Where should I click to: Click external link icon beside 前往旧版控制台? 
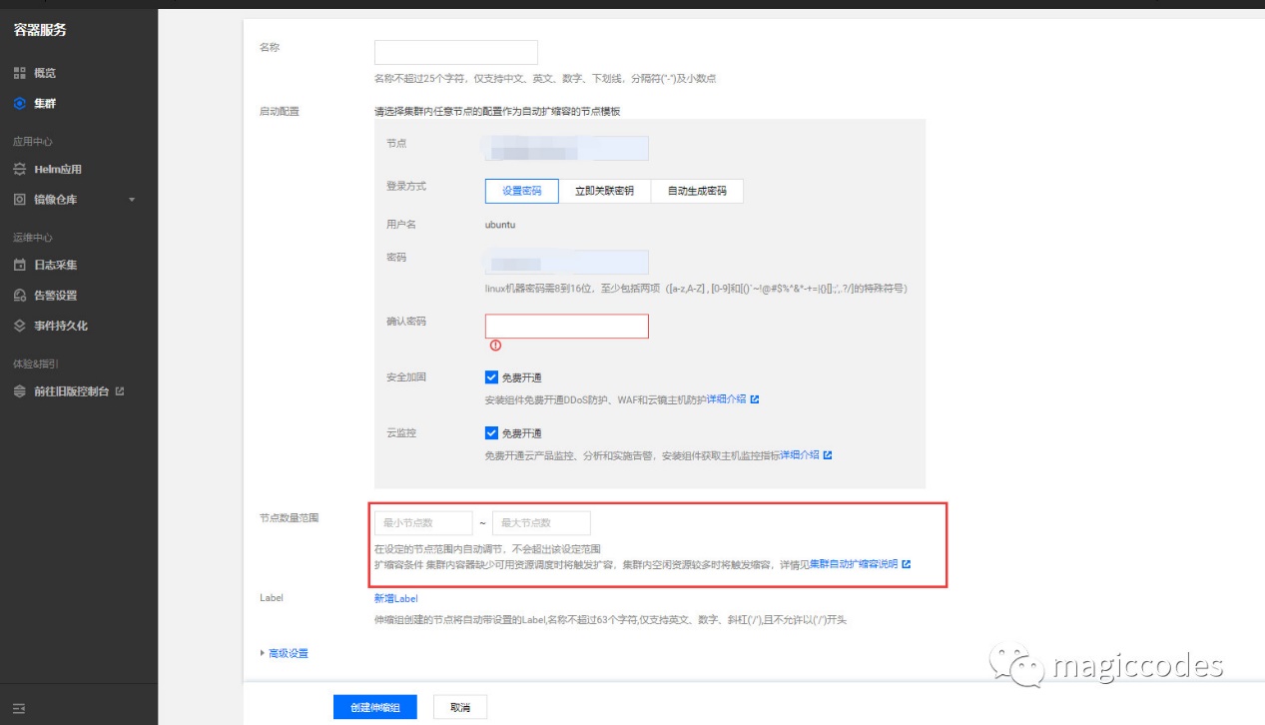(120, 391)
